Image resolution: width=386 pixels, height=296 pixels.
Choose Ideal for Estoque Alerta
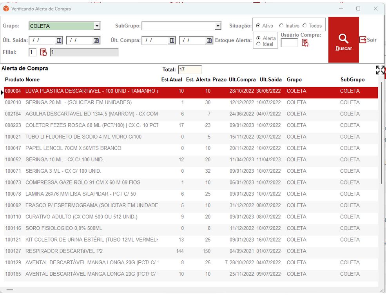(x=258, y=44)
